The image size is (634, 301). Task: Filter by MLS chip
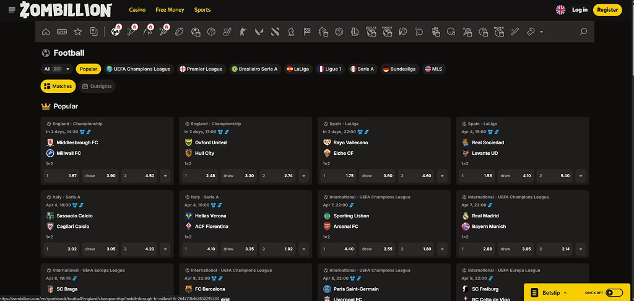(x=434, y=69)
